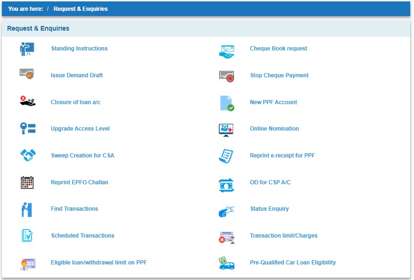Click the Stop Cheque Payment icon

coord(226,76)
